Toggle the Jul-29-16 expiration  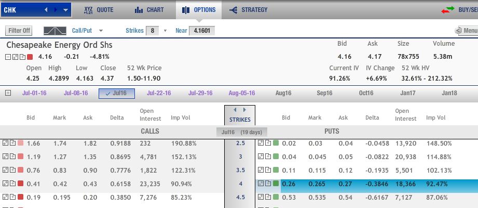pos(200,93)
